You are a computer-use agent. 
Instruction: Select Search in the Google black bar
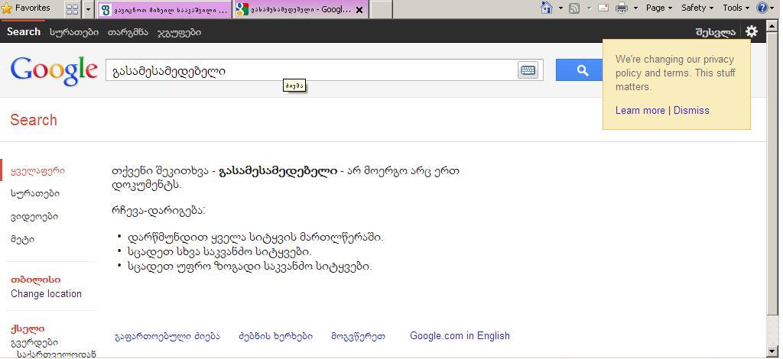[24, 31]
